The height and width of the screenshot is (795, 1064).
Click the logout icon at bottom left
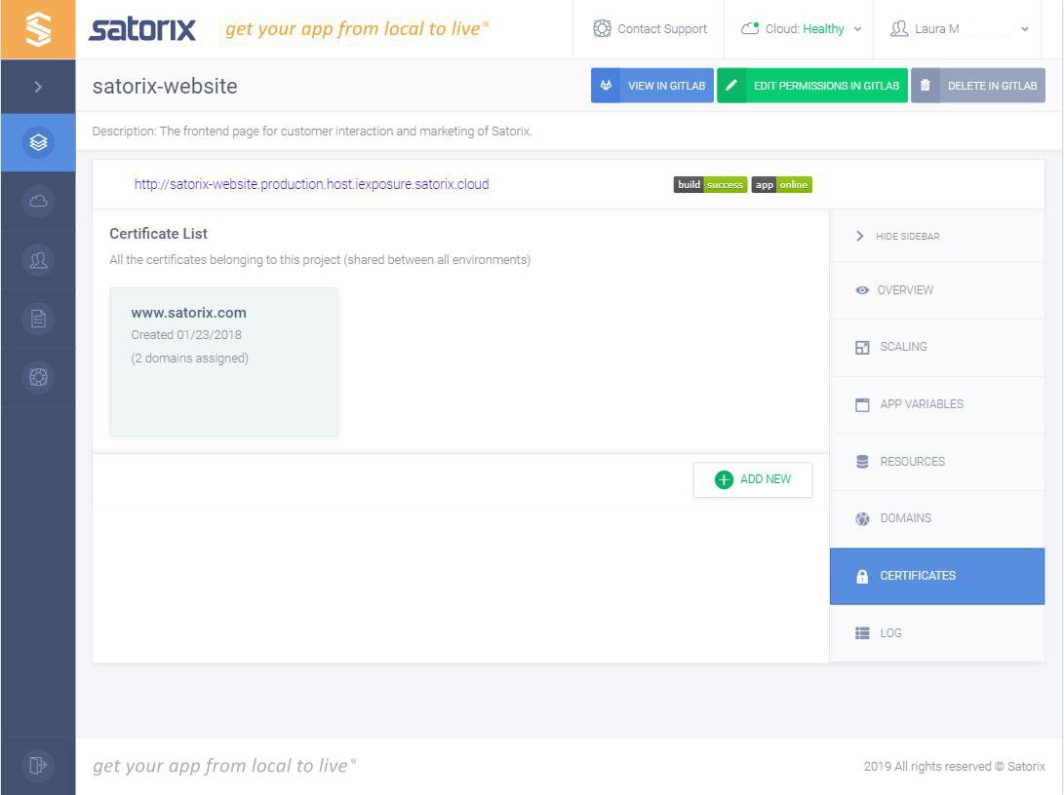tap(38, 766)
